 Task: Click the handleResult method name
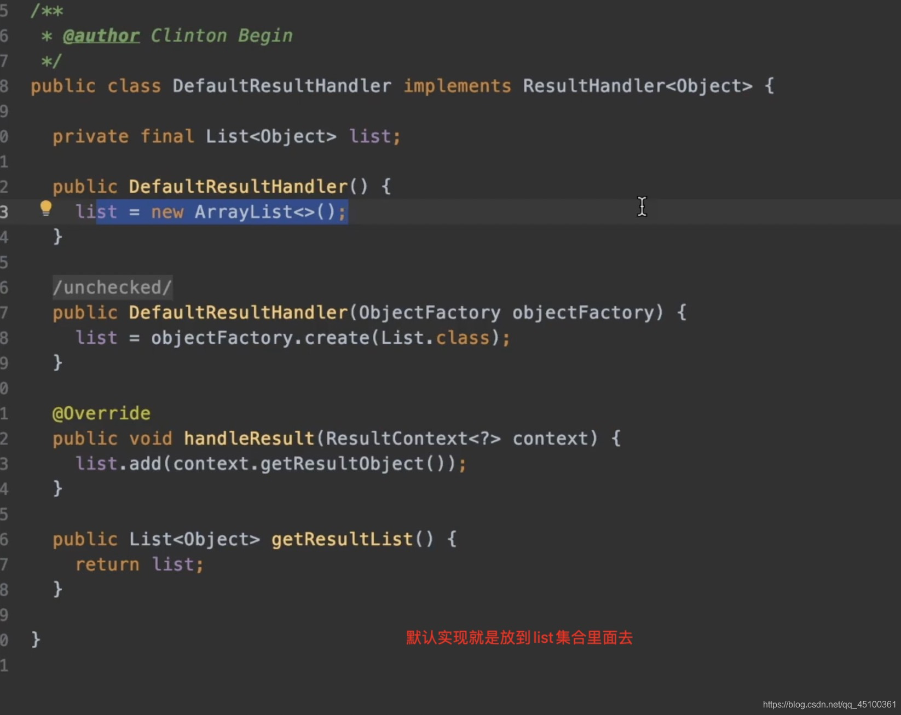point(249,439)
